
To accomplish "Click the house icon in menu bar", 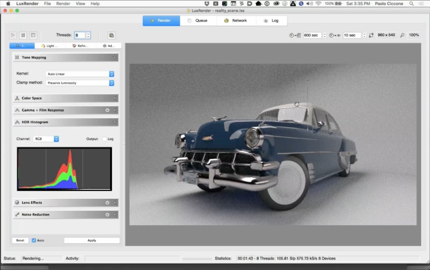I will point(258,4).
